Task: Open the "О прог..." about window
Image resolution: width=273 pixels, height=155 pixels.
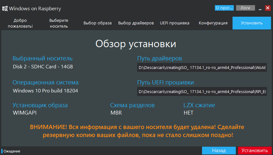Action: pos(224,8)
